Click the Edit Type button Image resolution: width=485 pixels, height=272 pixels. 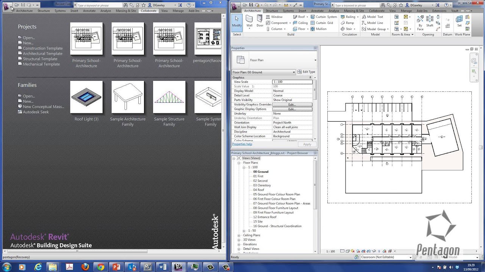tap(306, 72)
